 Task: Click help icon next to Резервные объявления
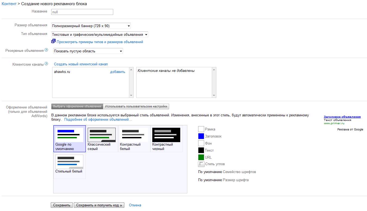tap(46, 50)
